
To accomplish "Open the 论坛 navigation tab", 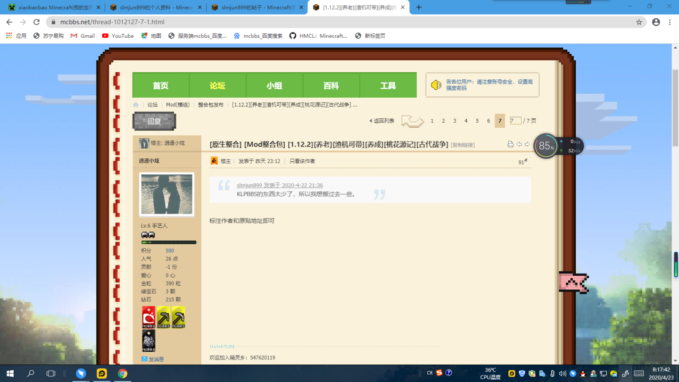I will (217, 85).
